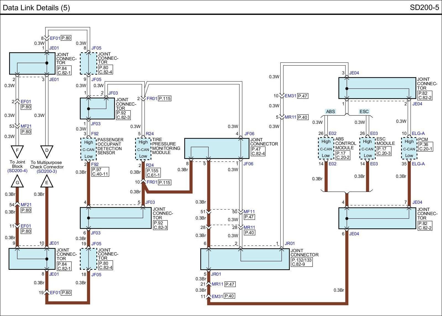Open the P.97 C.40-11 reference box
Screen dimensions: 442x316
tap(100, 172)
